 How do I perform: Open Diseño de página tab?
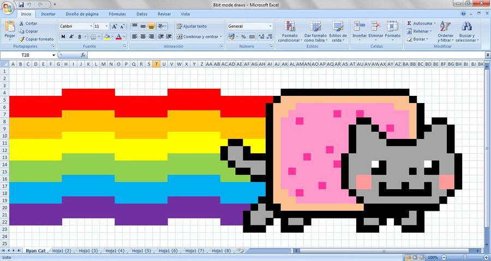coord(82,14)
